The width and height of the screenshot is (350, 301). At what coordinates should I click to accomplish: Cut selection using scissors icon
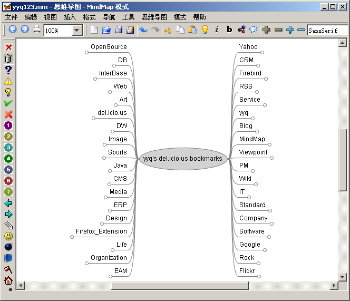168,30
